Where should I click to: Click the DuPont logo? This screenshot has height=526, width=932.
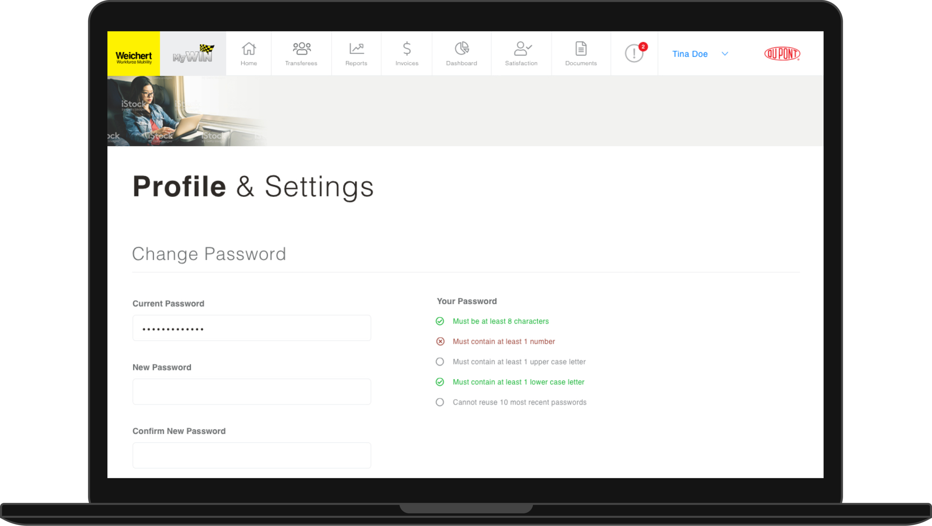(782, 54)
